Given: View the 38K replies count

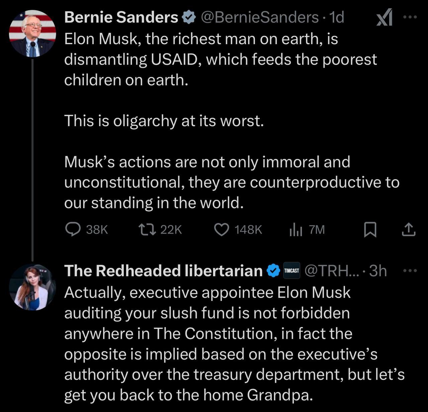Looking at the screenshot, I should coord(97,230).
